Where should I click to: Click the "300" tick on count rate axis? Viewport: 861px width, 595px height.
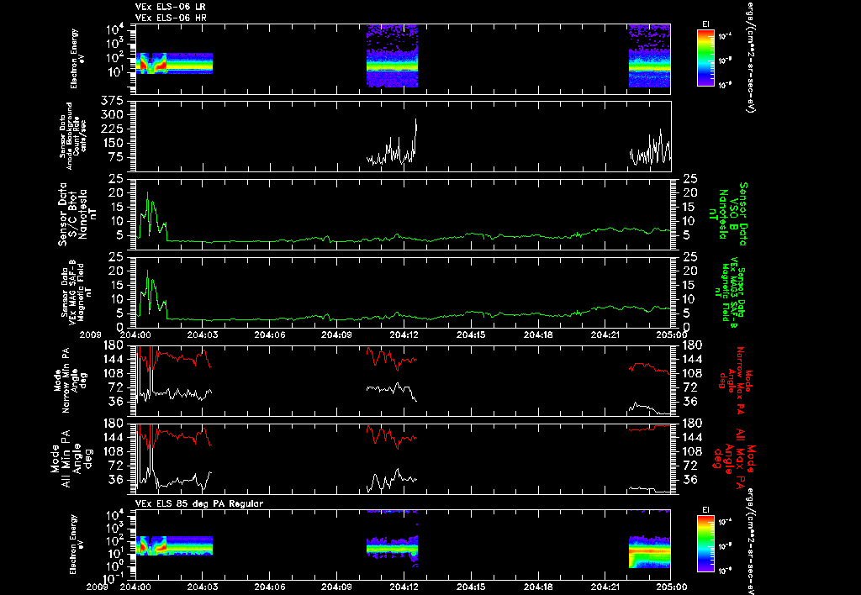pos(112,115)
